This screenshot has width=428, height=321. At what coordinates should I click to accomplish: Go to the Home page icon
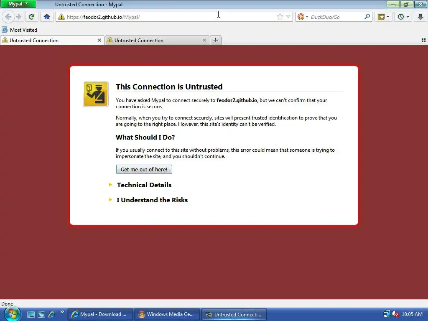(x=47, y=17)
